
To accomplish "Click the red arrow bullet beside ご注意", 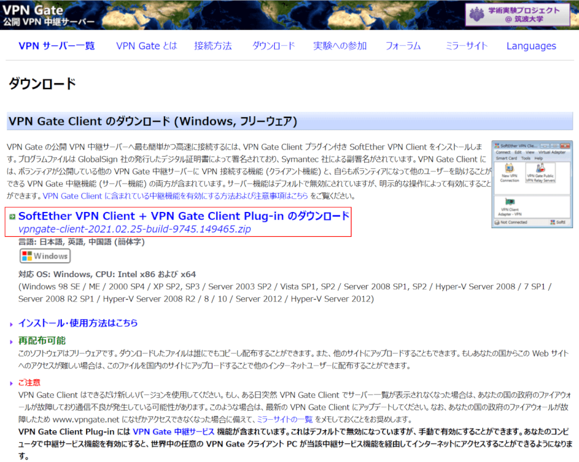I will pos(12,383).
